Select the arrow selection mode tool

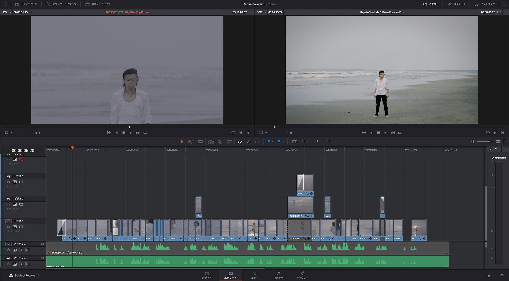182,141
